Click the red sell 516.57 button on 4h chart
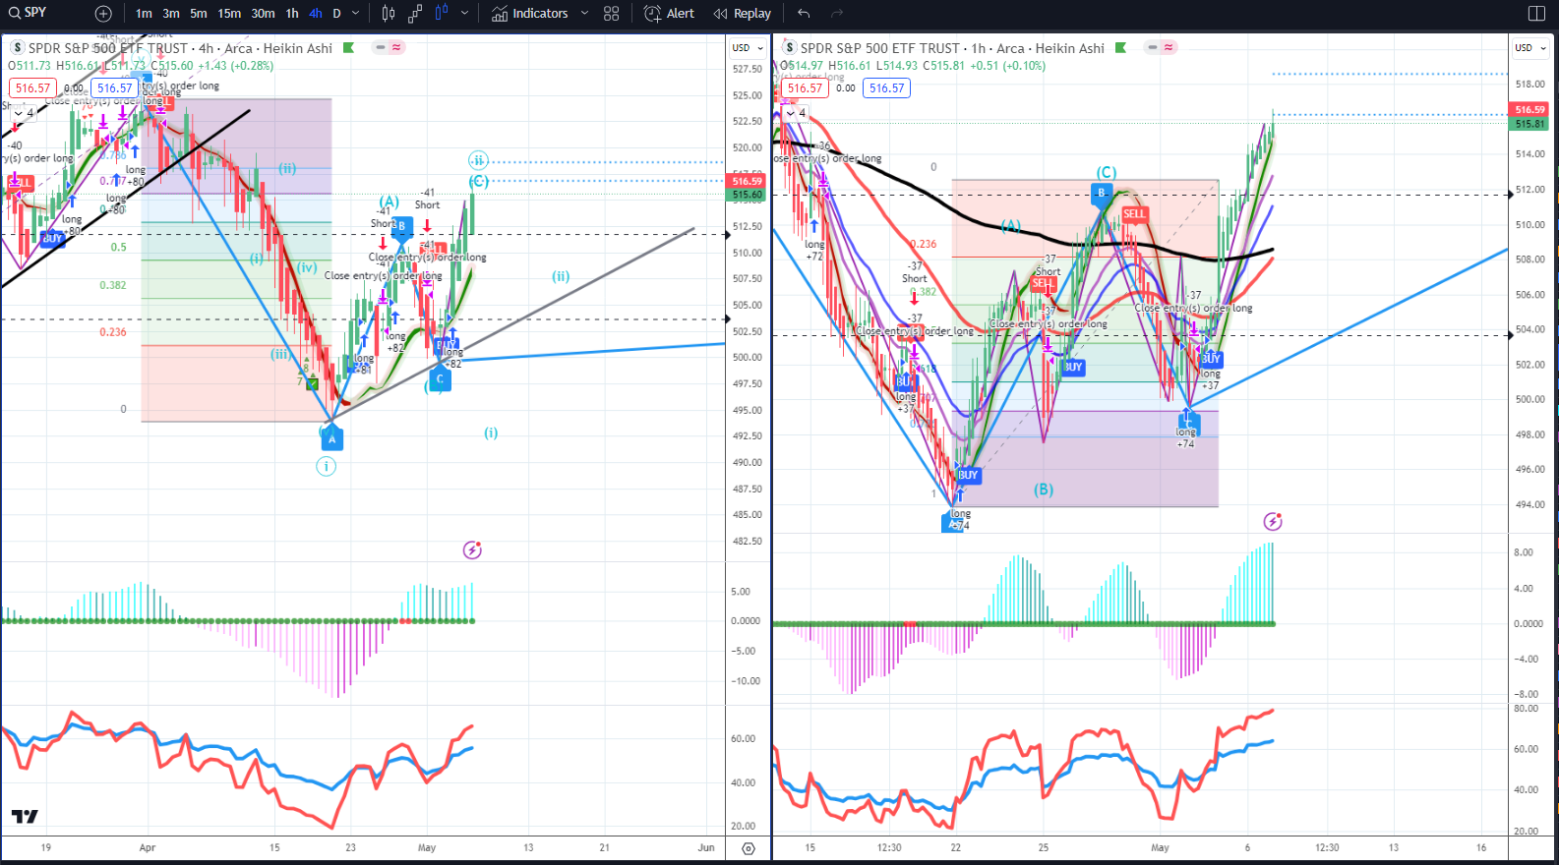The height and width of the screenshot is (865, 1559). tap(32, 88)
